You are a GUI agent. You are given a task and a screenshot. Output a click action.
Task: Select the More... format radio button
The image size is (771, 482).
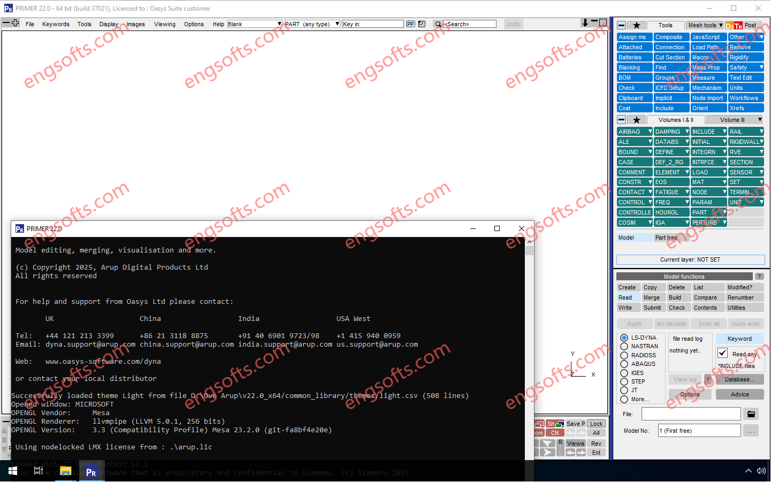tap(624, 399)
